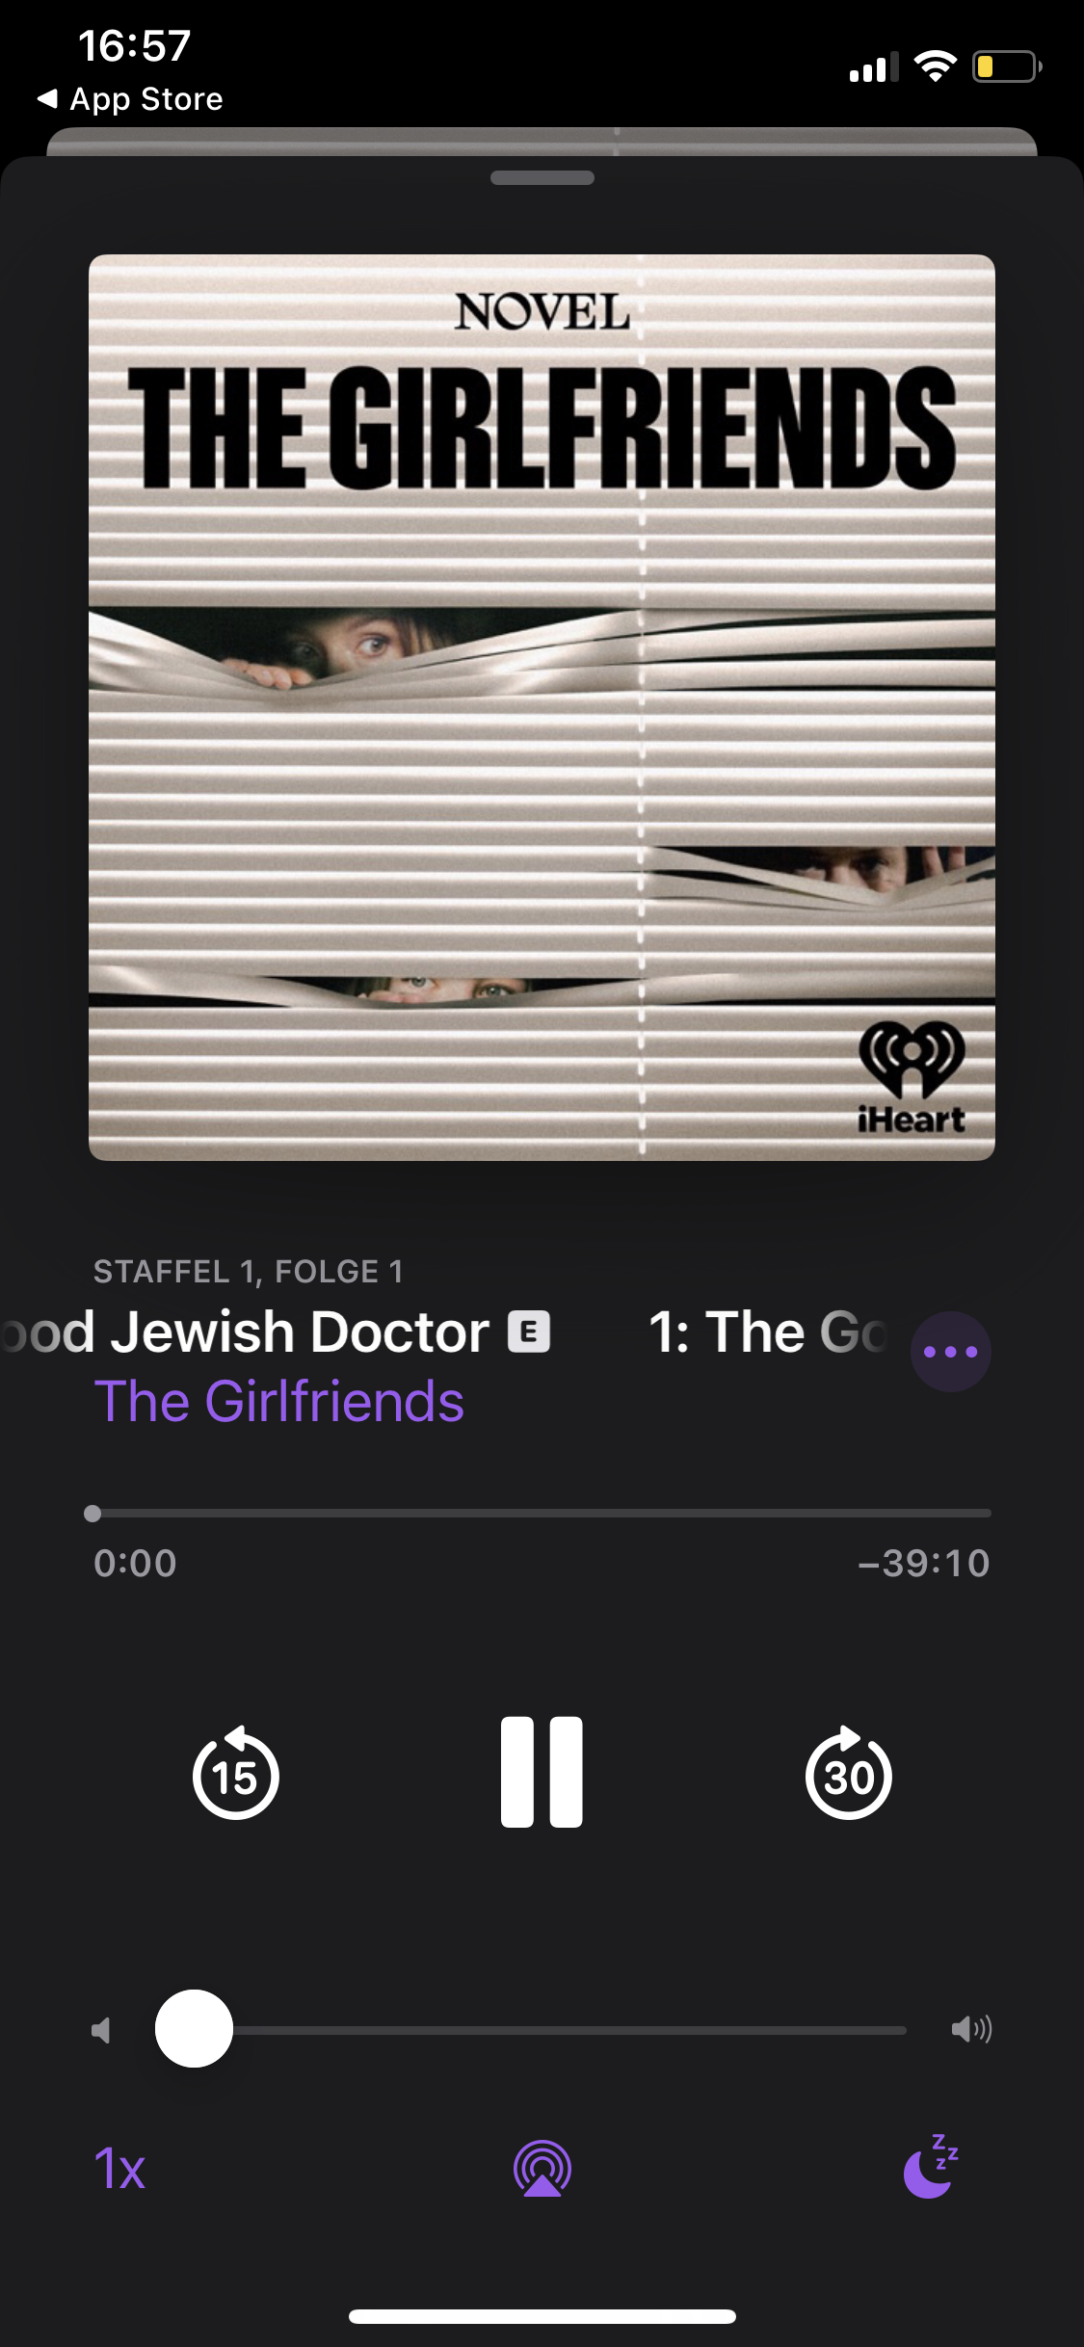This screenshot has height=2347, width=1084.
Task: Tap the Explicit E badge
Action: (529, 1332)
